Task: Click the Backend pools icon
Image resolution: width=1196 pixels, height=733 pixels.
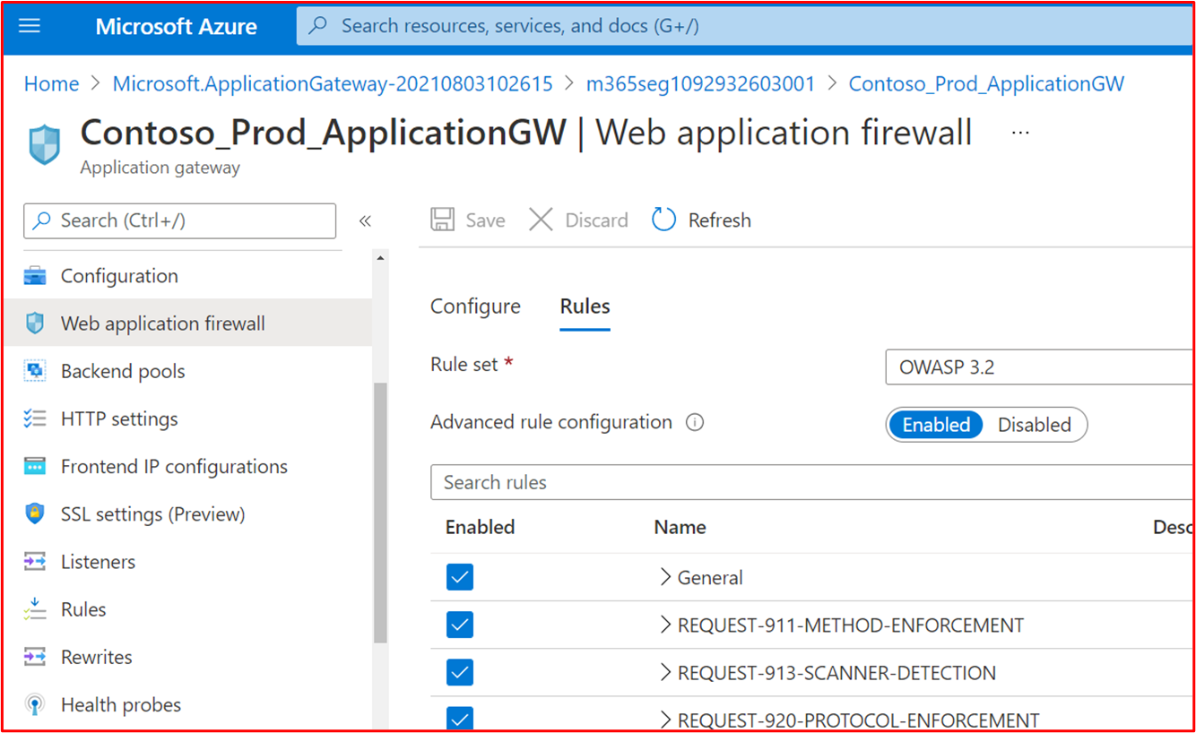Action: click(x=35, y=371)
